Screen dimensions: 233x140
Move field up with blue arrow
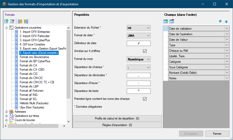[x=220, y=22]
